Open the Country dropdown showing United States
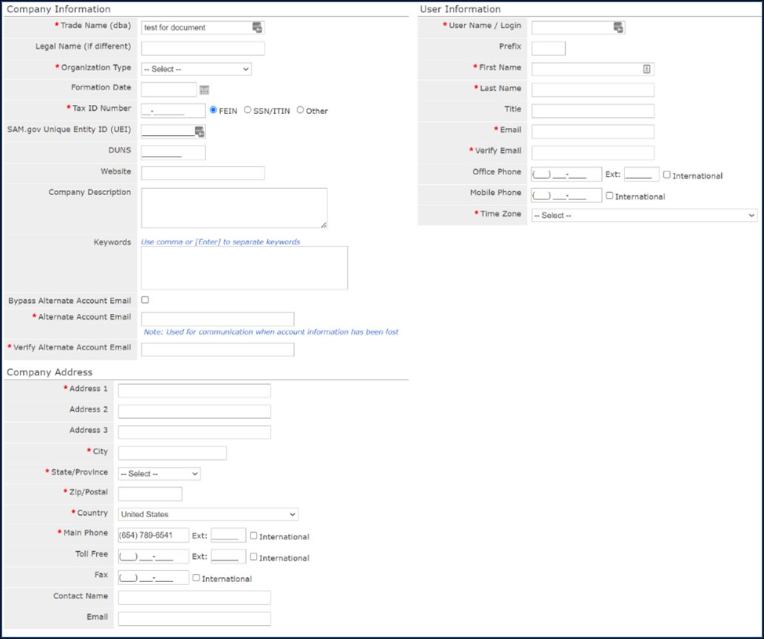This screenshot has width=764, height=639. coord(208,514)
